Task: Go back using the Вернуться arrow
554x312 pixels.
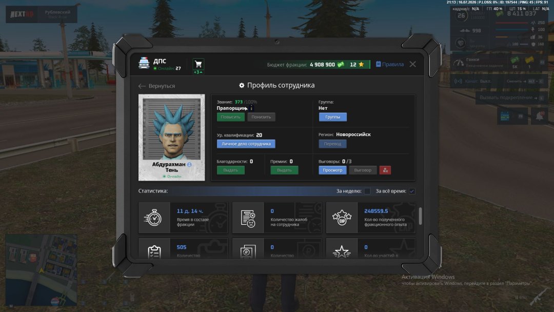Action: point(156,86)
